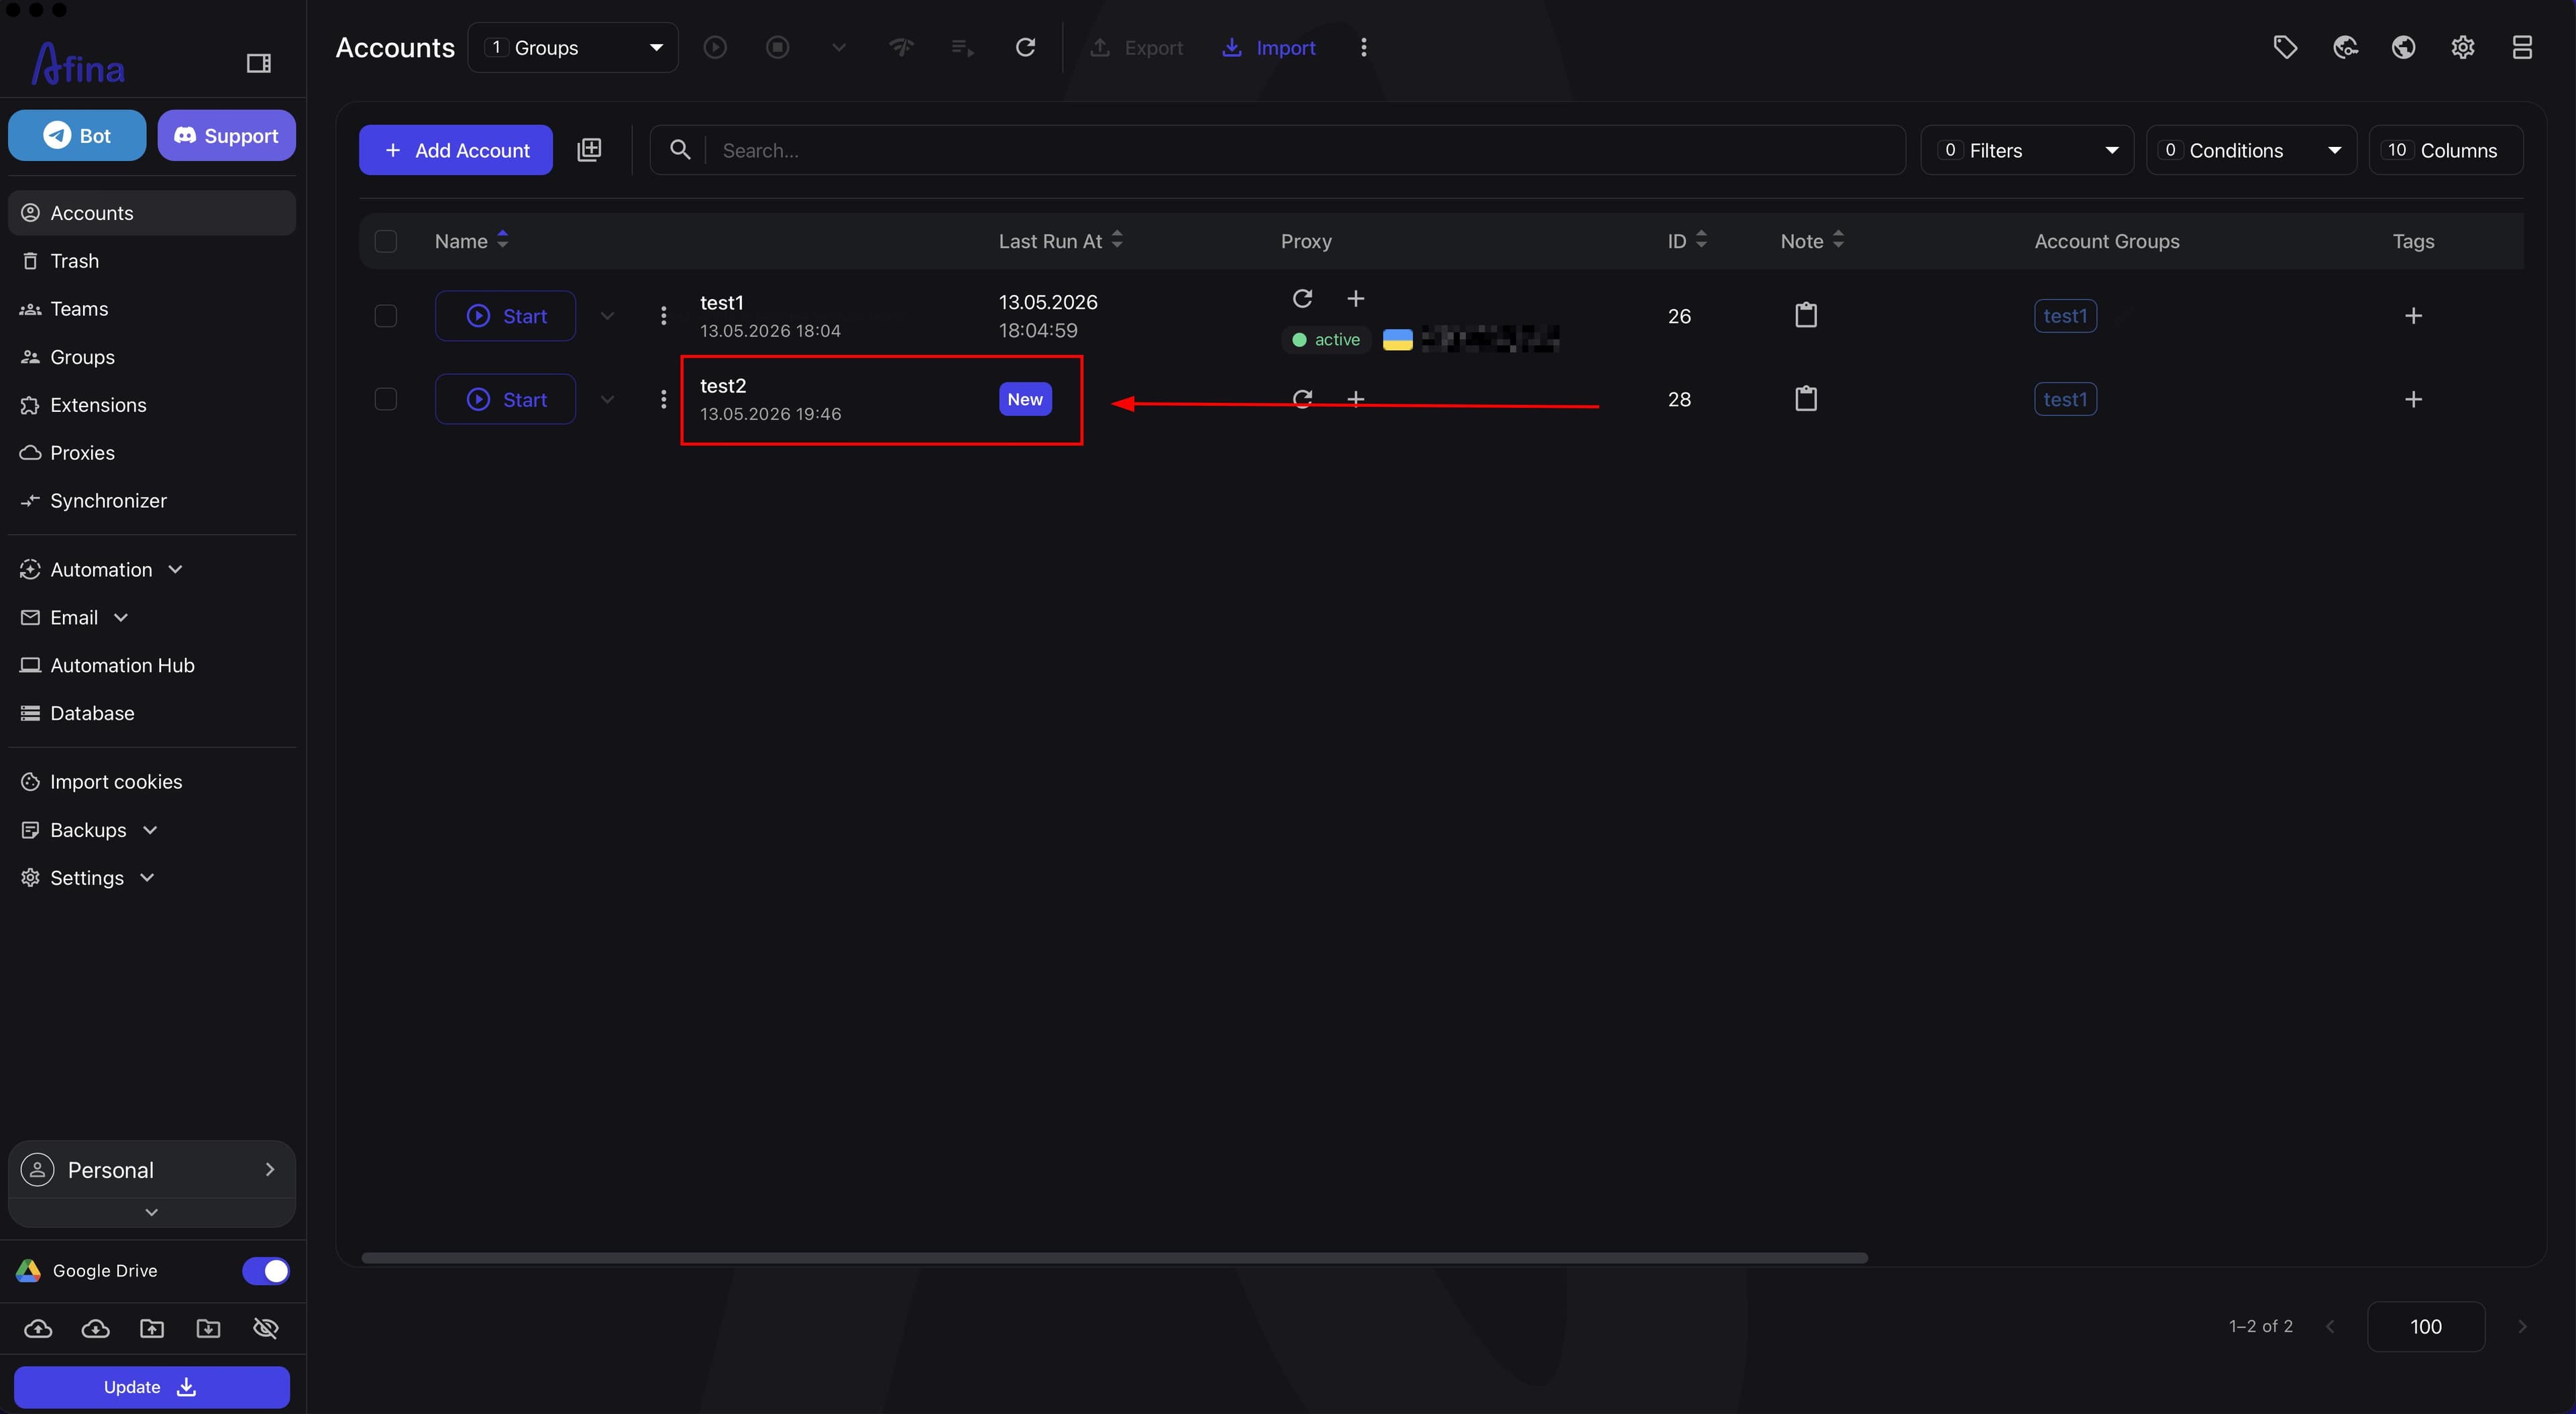Click the Add Account button
Image resolution: width=2576 pixels, height=1414 pixels.
[x=456, y=150]
